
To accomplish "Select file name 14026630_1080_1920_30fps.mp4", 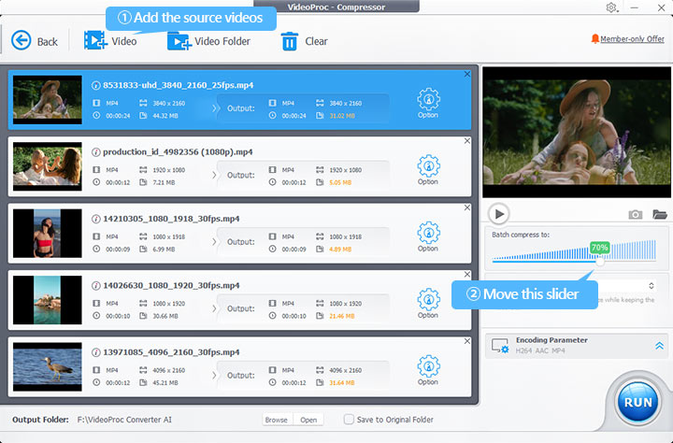I will pos(171,285).
